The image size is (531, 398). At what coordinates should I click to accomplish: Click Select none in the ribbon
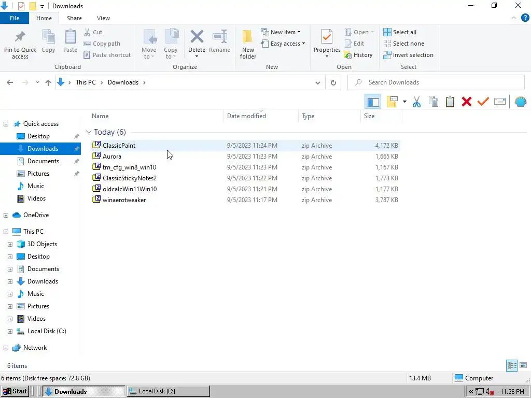coord(403,44)
